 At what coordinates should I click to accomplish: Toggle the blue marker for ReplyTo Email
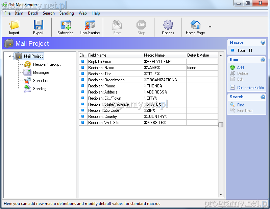tap(83, 62)
